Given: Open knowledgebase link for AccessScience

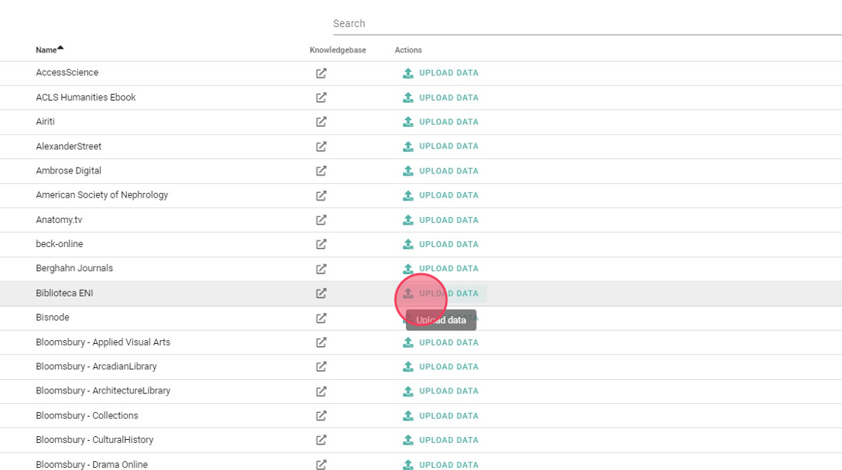Looking at the screenshot, I should click(321, 74).
